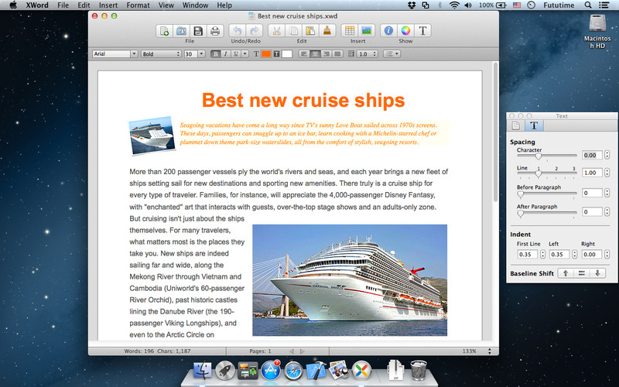
Task: Shift baseline down with the down arrow
Action: click(597, 273)
